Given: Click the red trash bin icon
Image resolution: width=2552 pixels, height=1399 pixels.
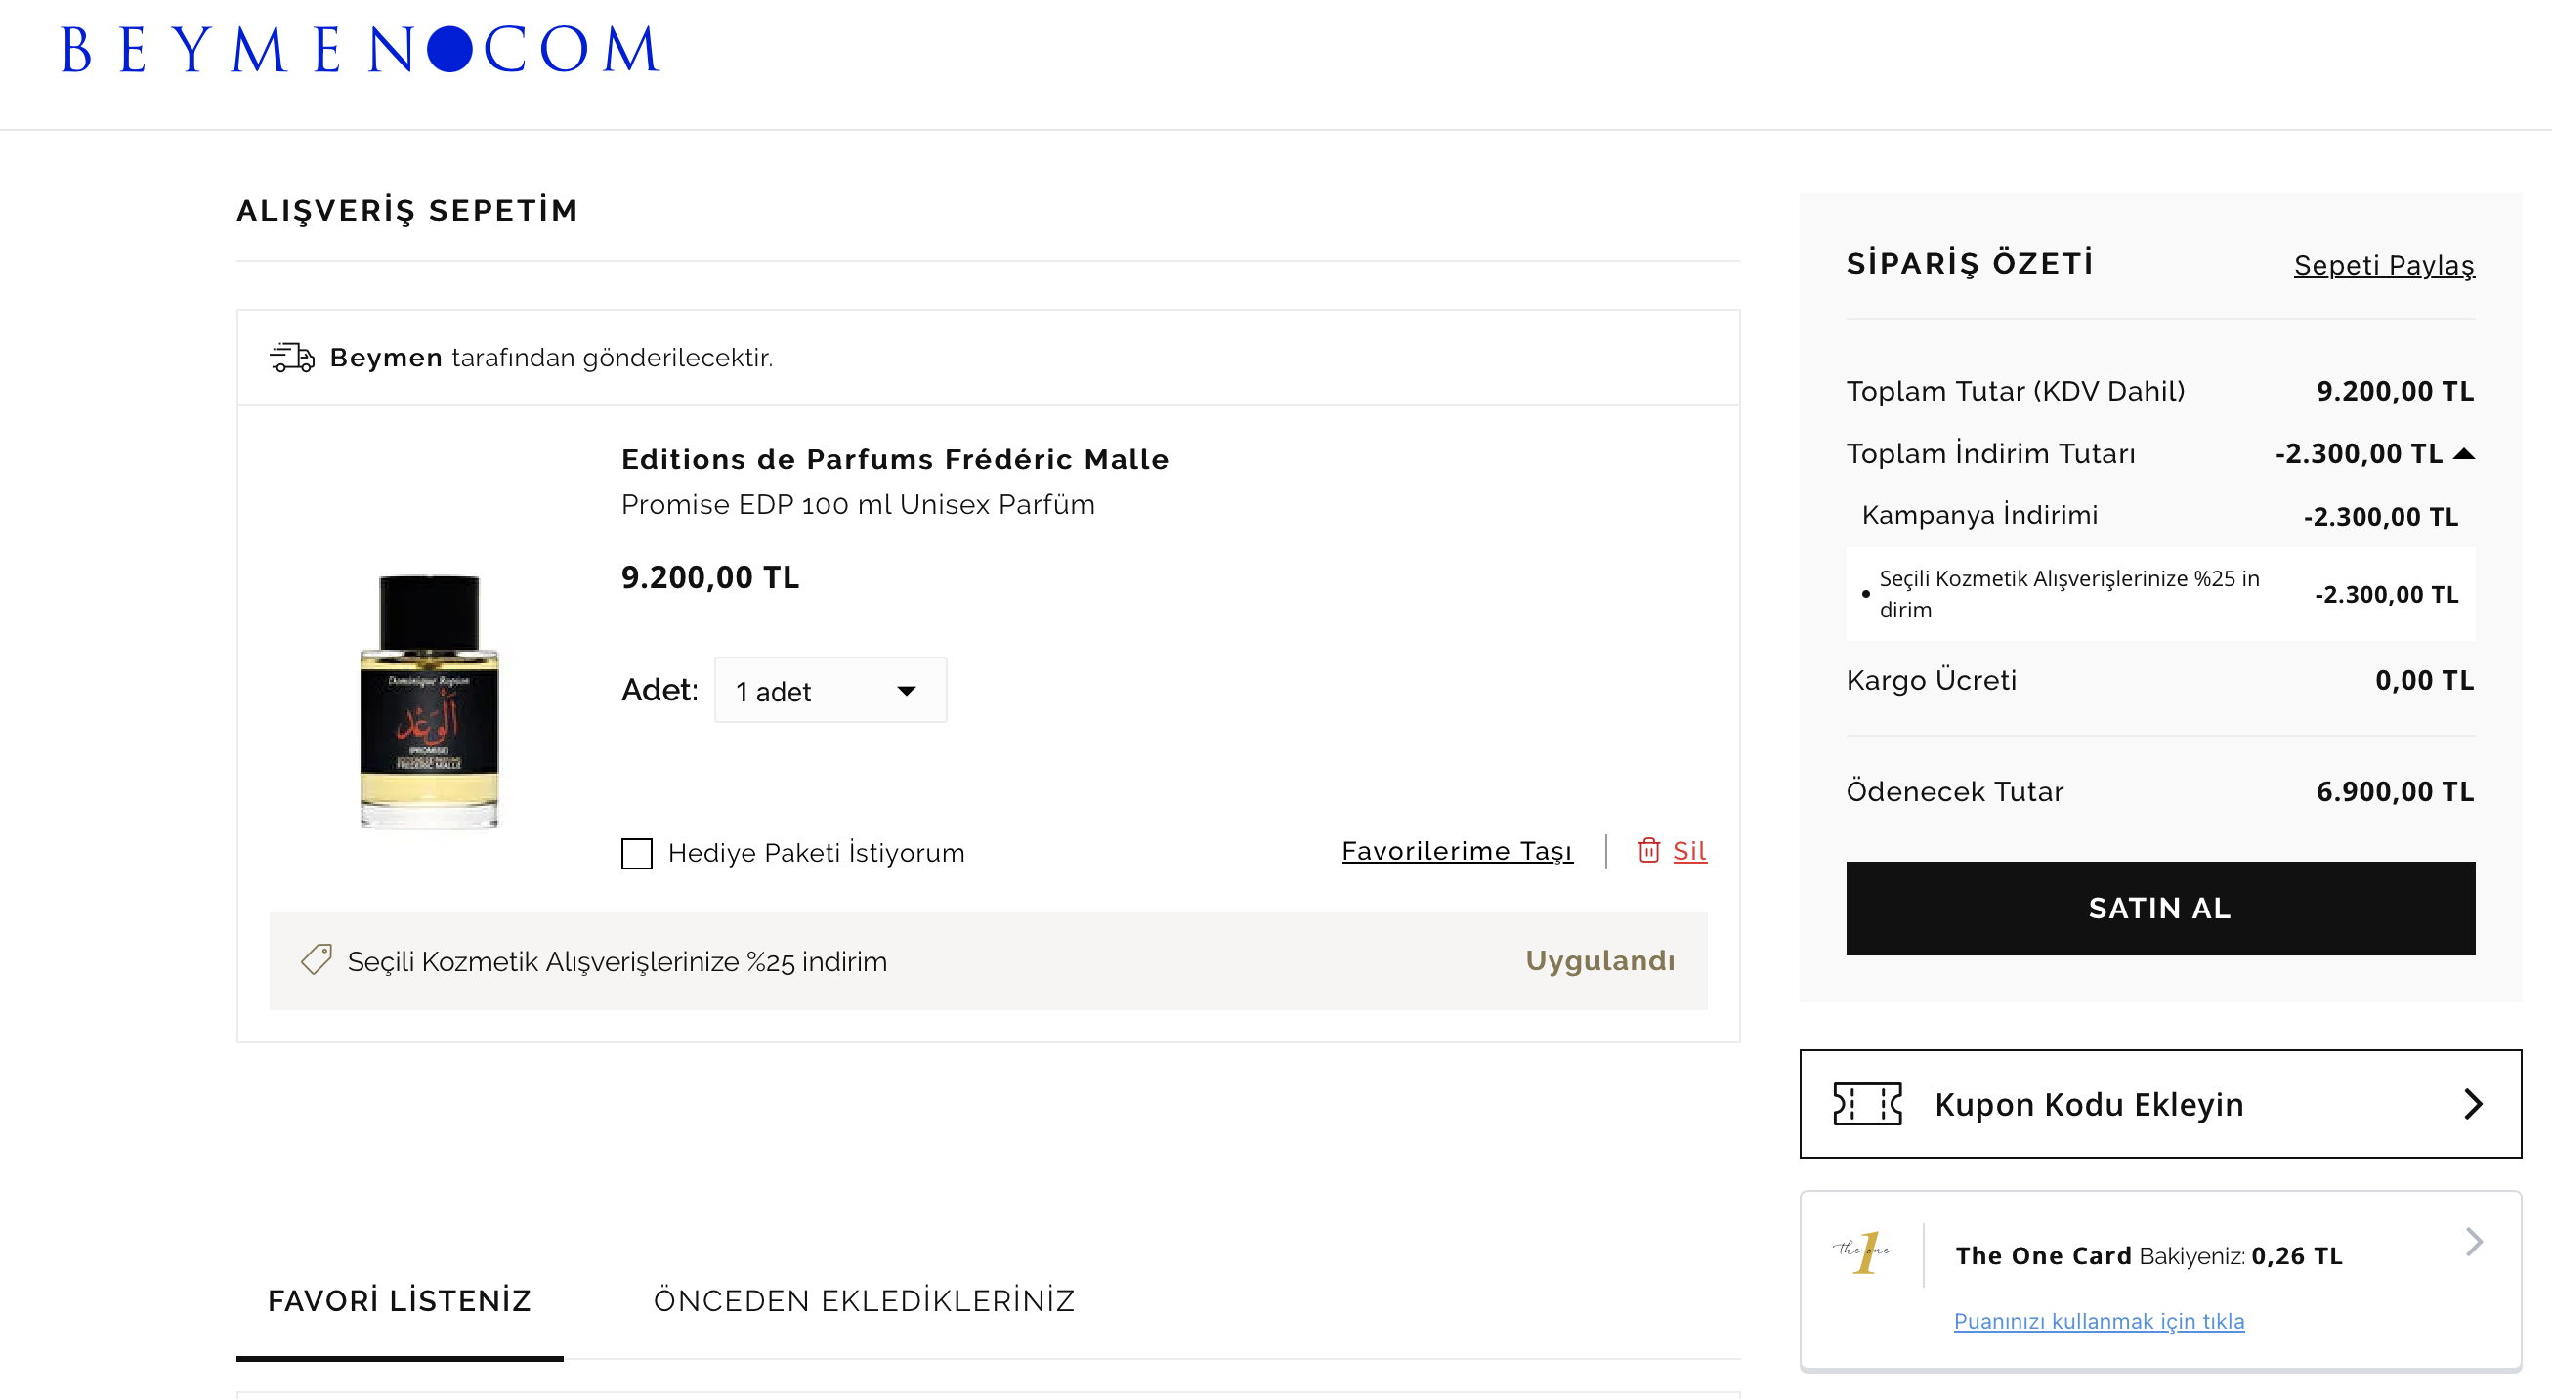Looking at the screenshot, I should 1647,850.
